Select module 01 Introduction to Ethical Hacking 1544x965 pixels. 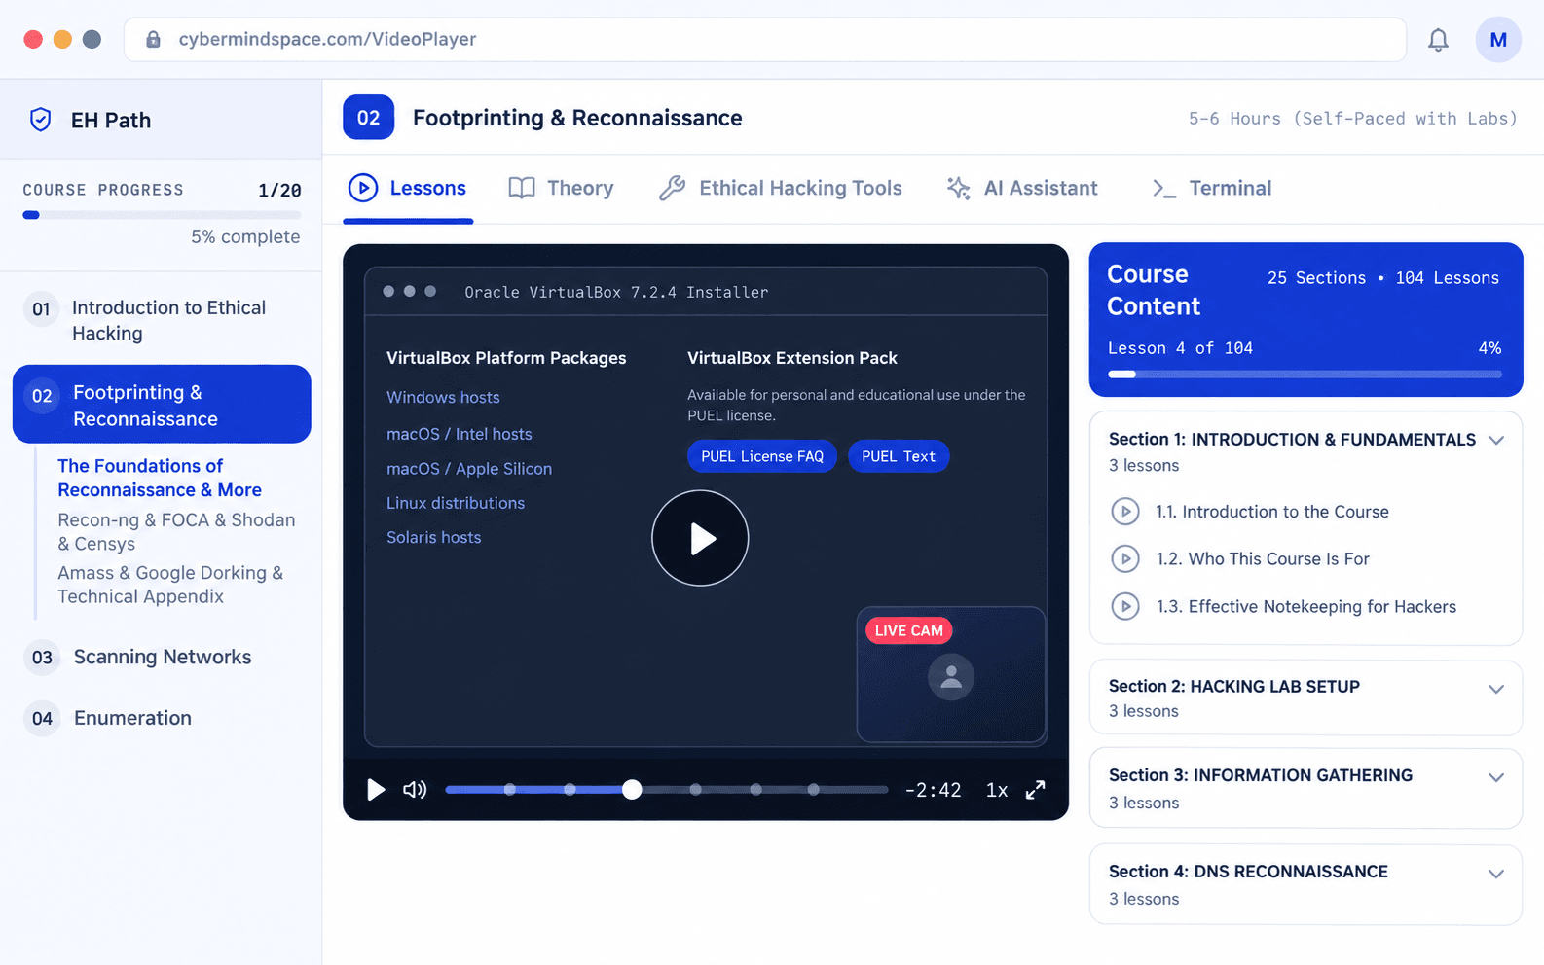pyautogui.click(x=162, y=320)
